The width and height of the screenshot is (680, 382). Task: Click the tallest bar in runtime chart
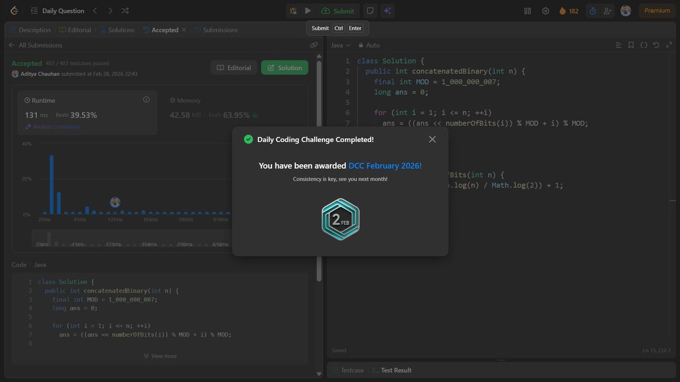point(52,184)
